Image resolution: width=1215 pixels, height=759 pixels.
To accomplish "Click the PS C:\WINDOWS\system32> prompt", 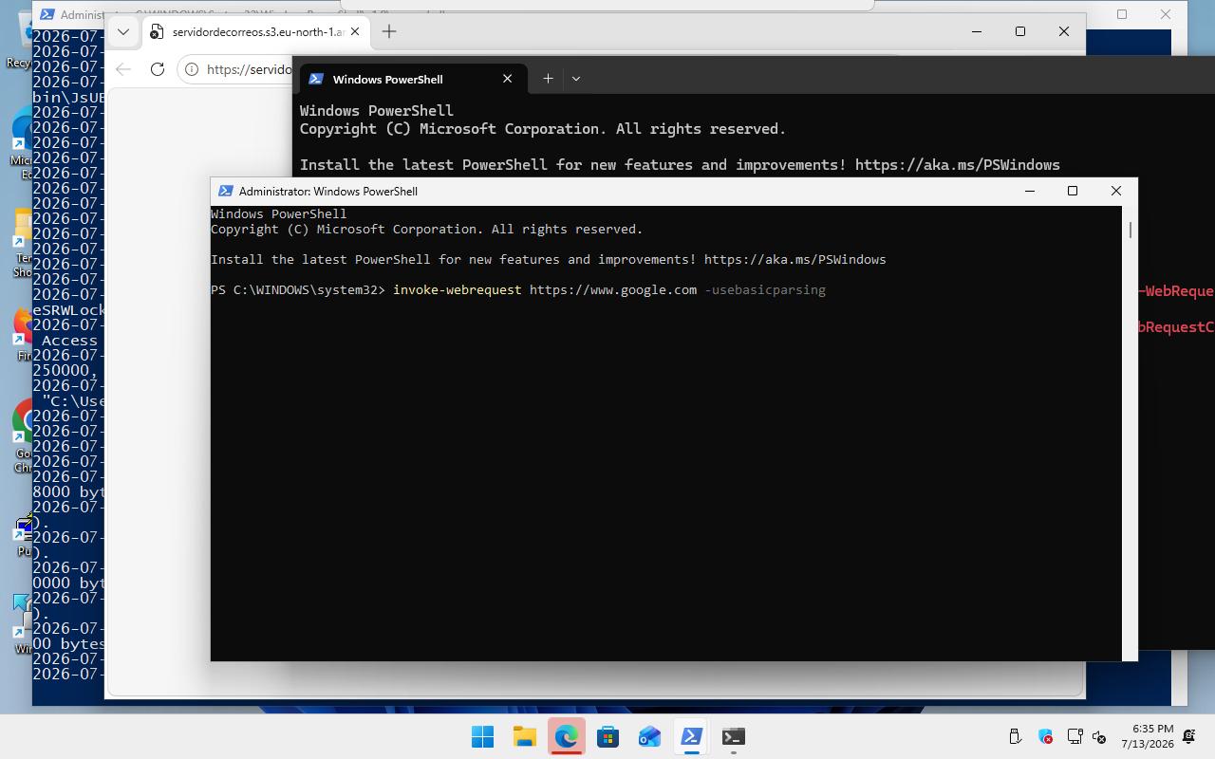I will (298, 289).
